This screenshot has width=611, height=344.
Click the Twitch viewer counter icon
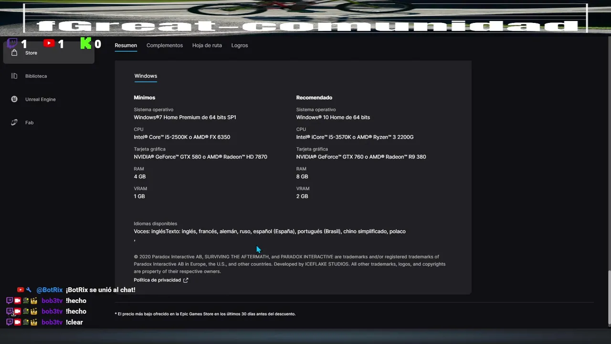pyautogui.click(x=12, y=44)
